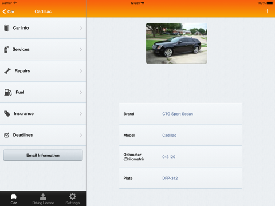Expand Car Info chevron arrow

tap(81, 28)
